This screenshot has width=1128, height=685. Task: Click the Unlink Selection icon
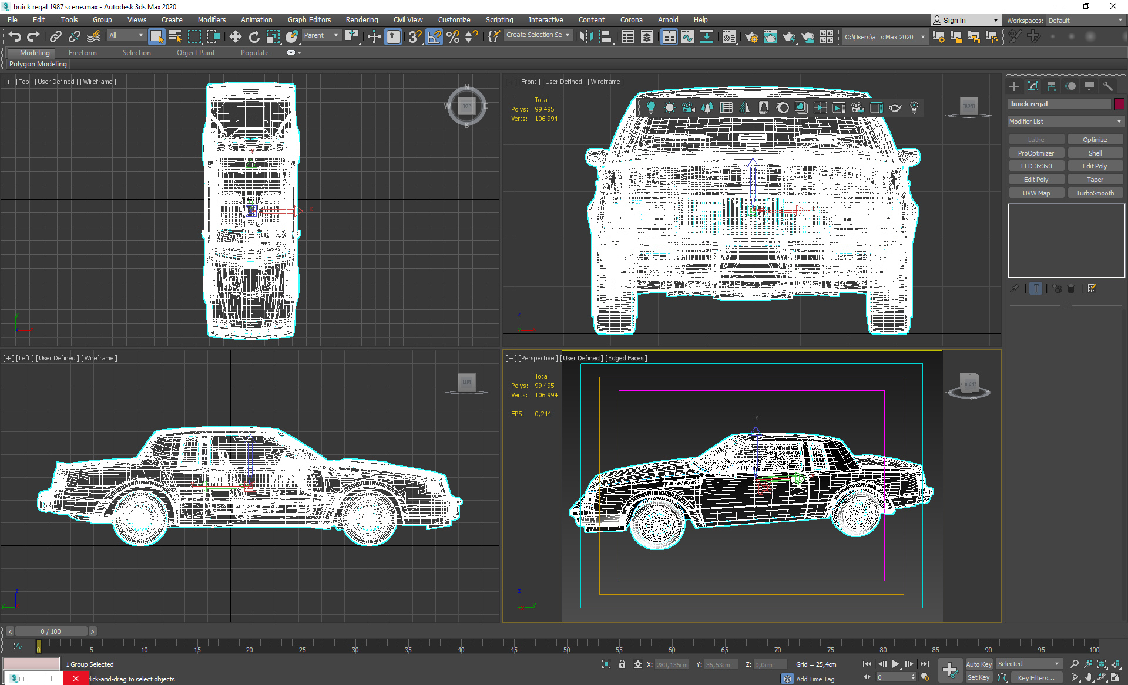(75, 37)
